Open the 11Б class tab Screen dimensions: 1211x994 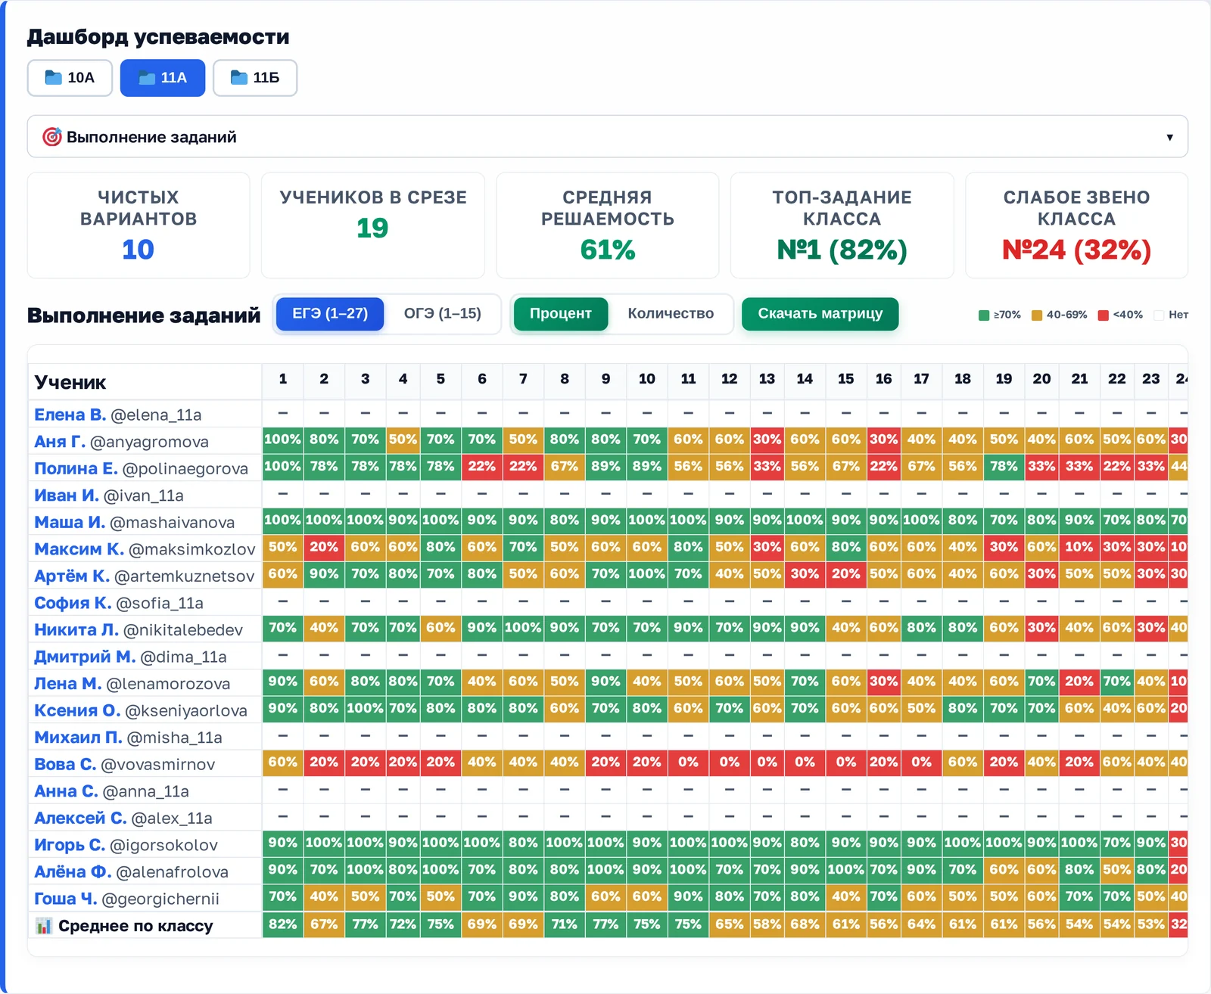point(255,78)
